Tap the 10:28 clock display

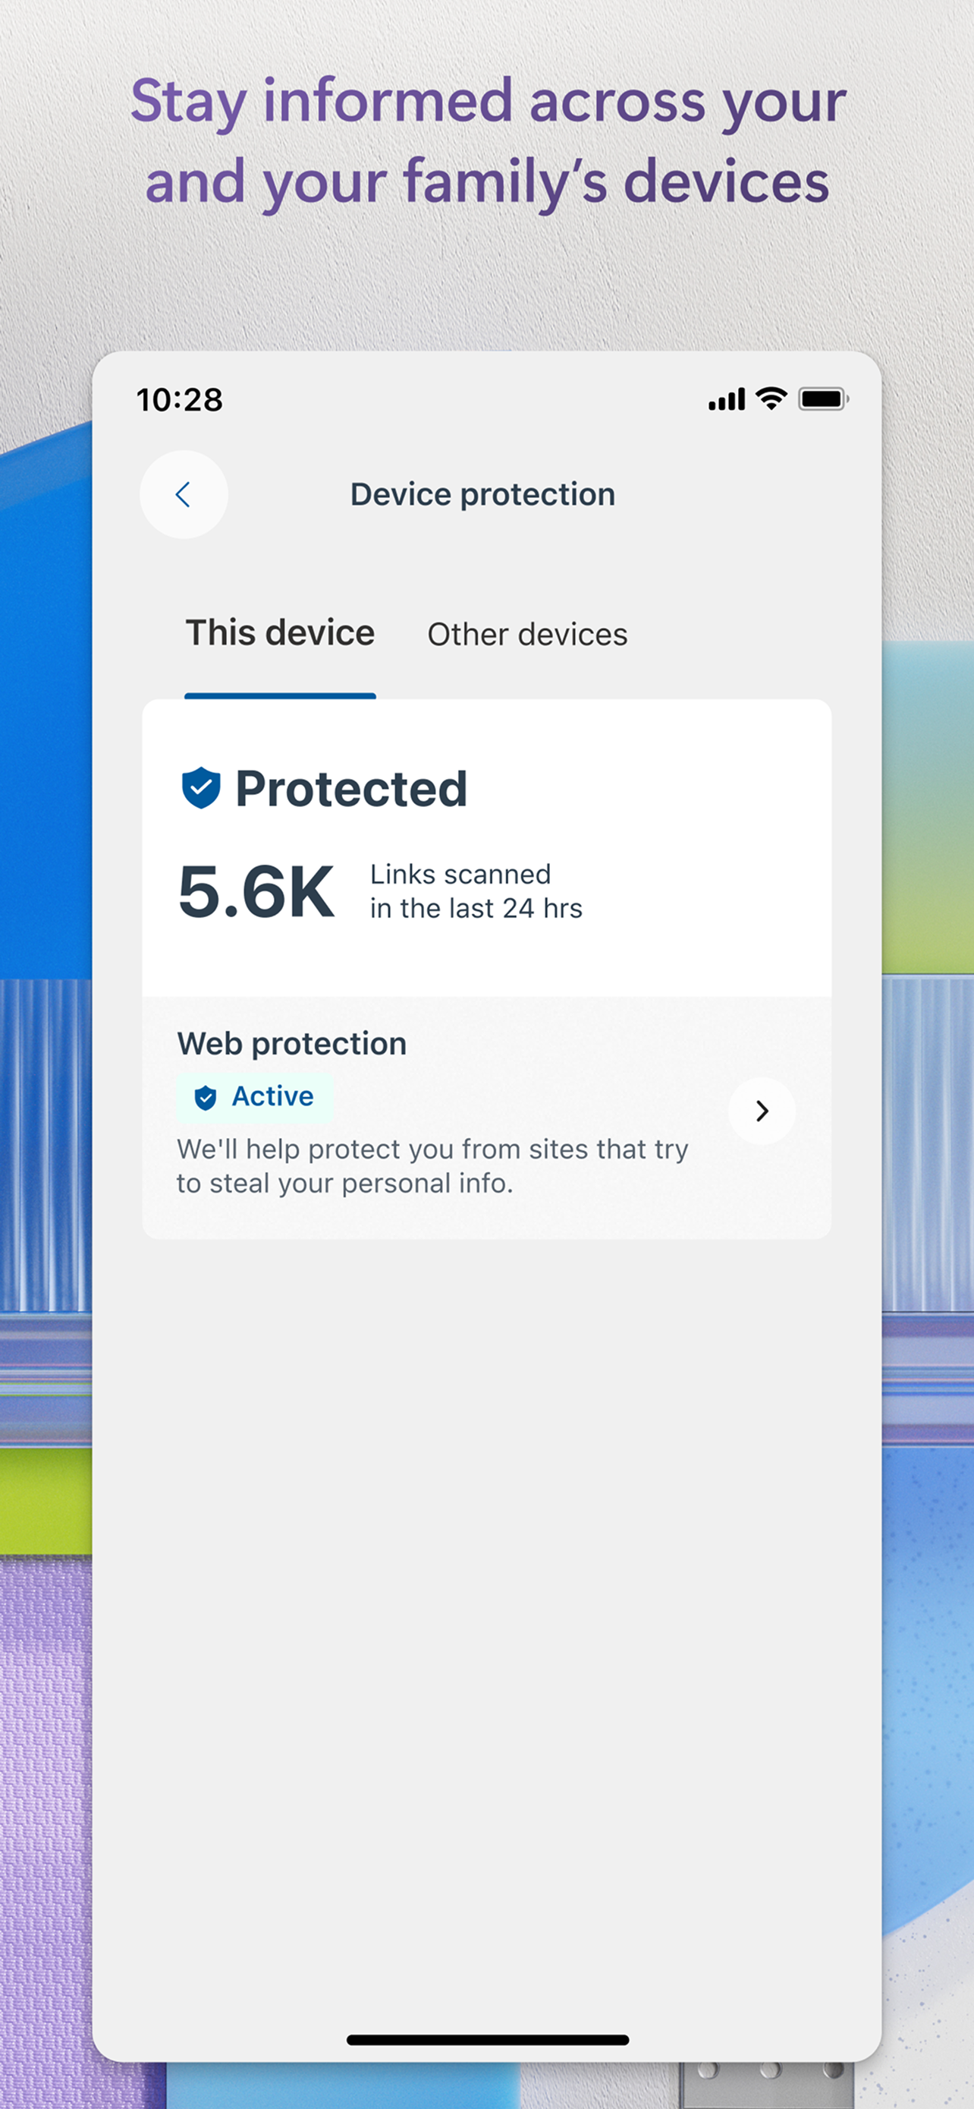point(179,399)
